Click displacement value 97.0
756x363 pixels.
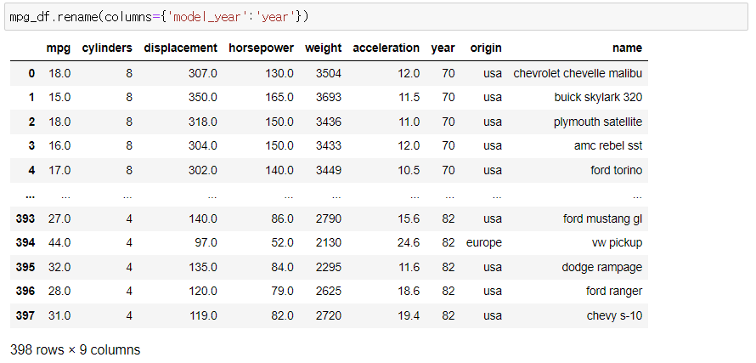(206, 243)
